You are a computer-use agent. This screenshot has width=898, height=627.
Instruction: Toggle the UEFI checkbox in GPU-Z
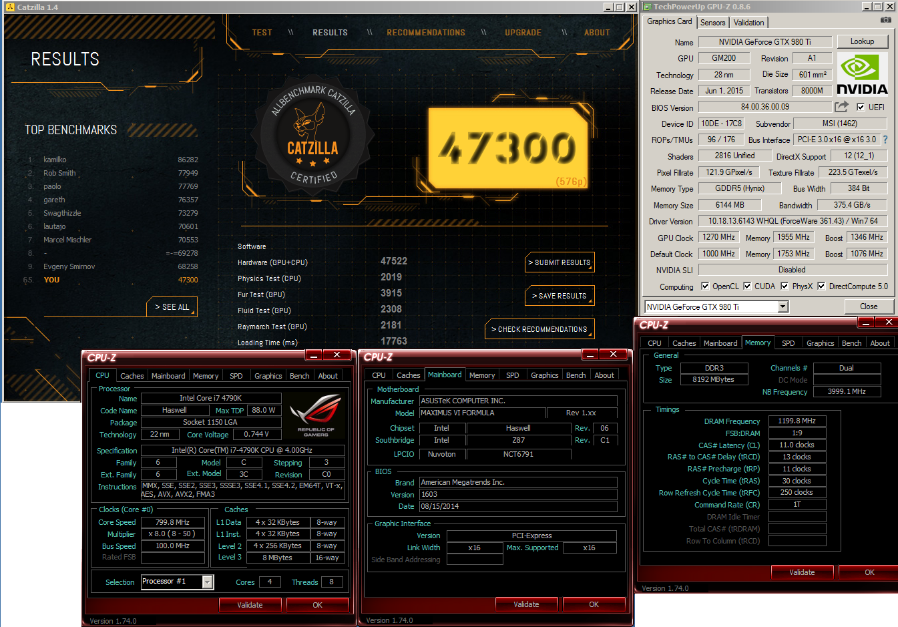pos(861,107)
